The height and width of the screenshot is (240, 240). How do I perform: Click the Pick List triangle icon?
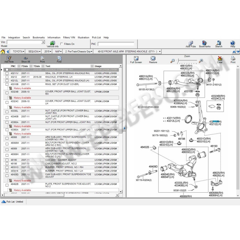(x=3, y=202)
